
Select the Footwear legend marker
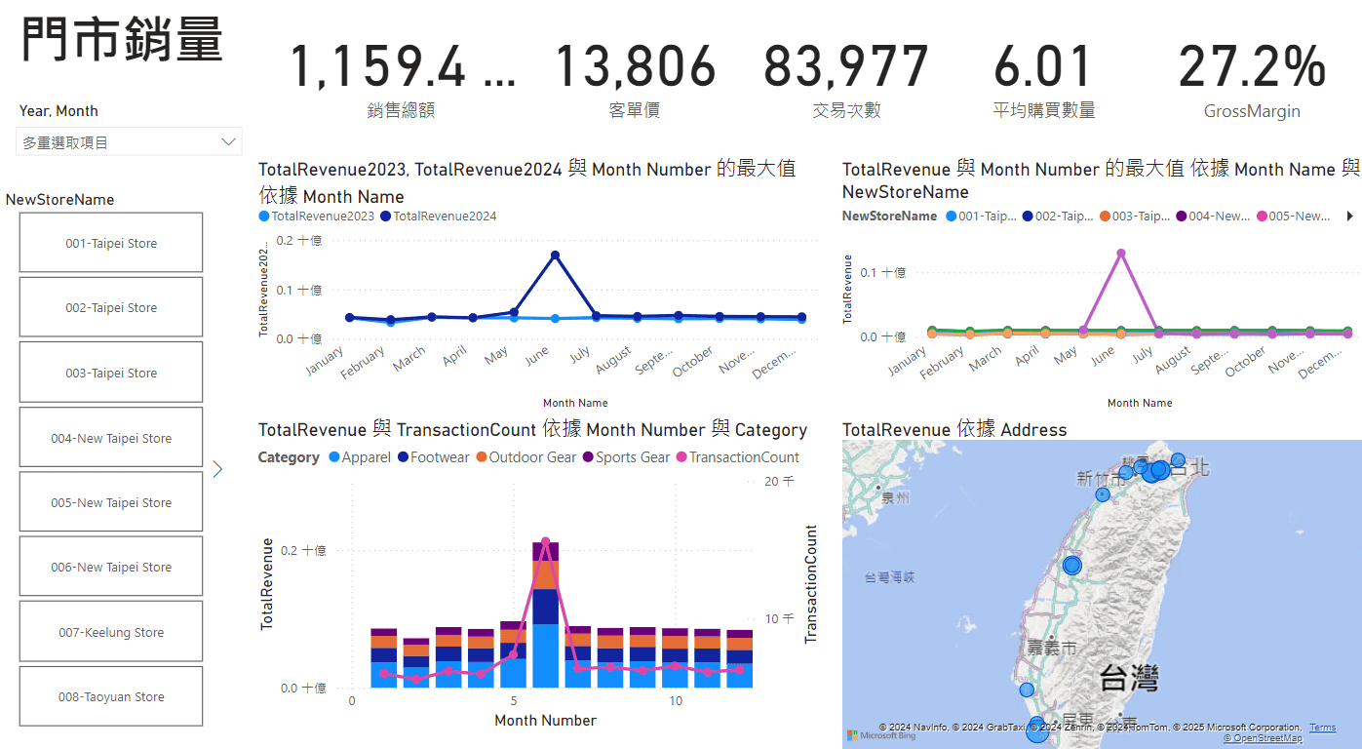[x=403, y=457]
